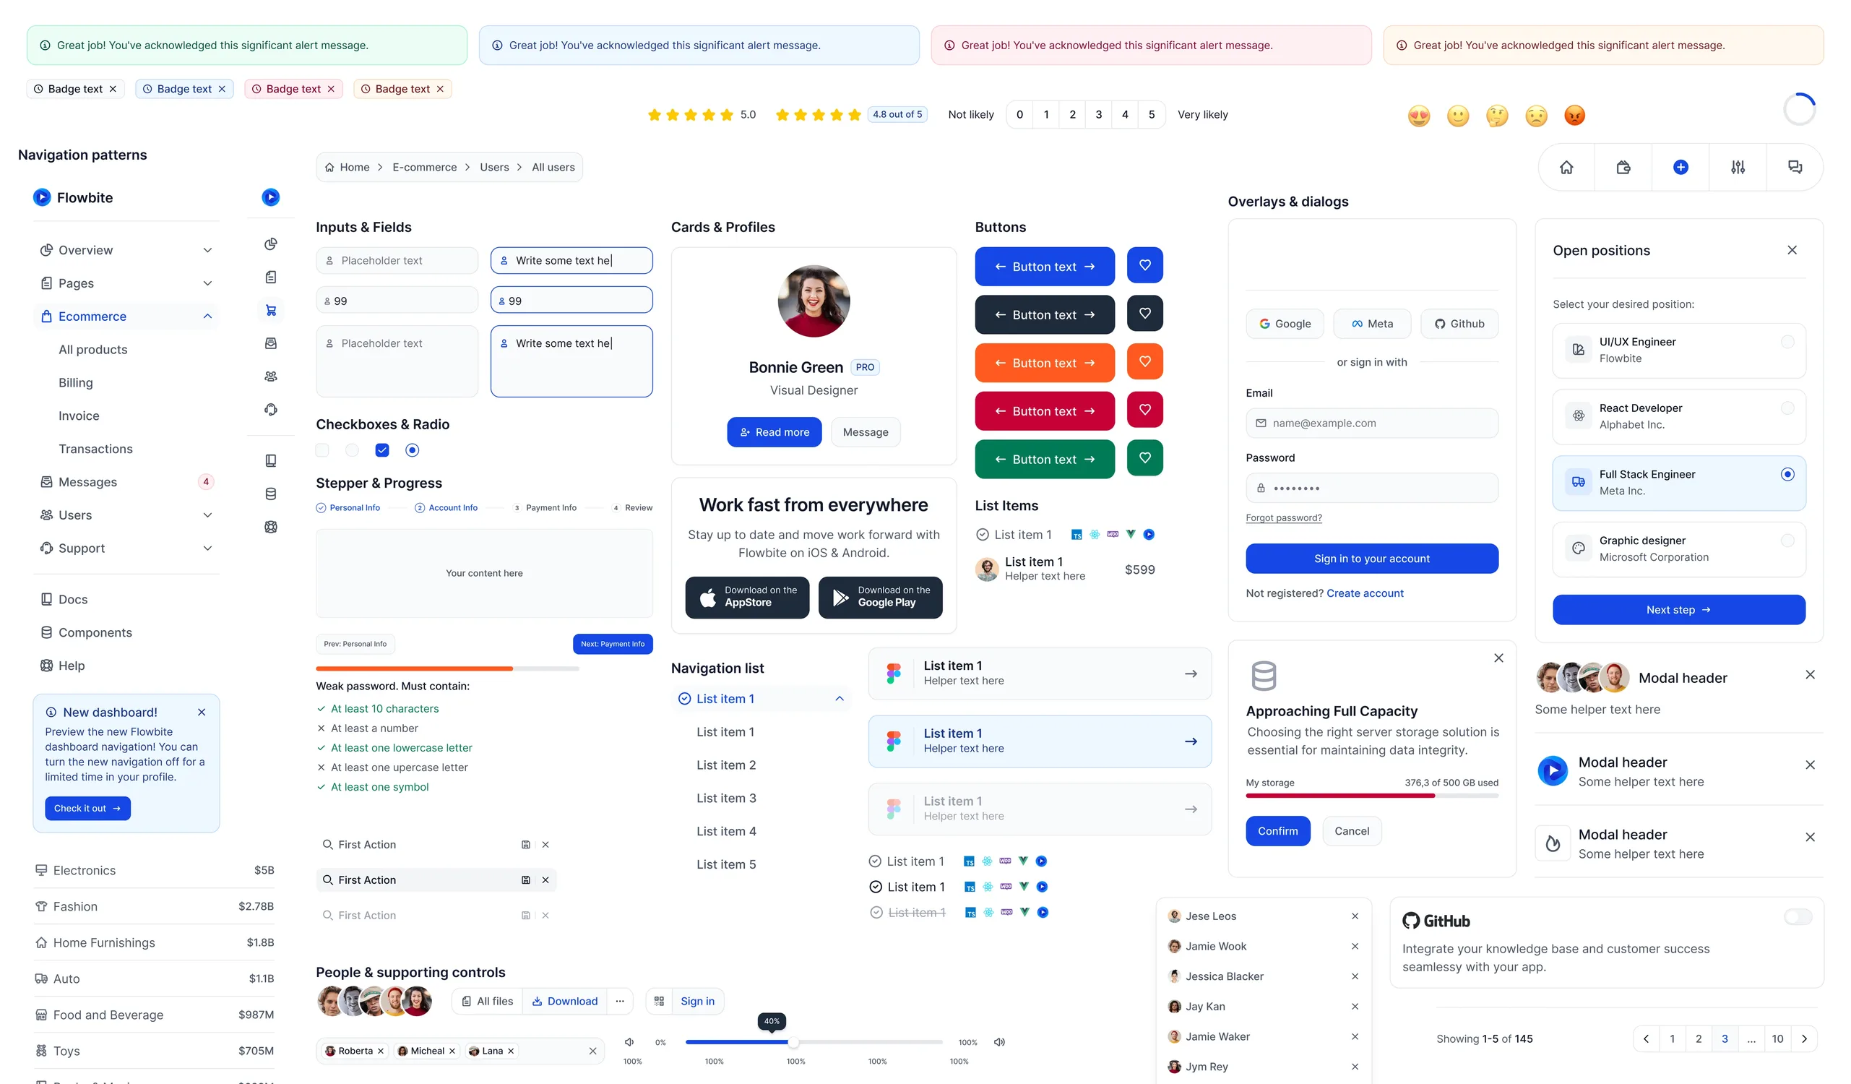
Task: Expand the Users sidebar menu
Action: [x=126, y=515]
